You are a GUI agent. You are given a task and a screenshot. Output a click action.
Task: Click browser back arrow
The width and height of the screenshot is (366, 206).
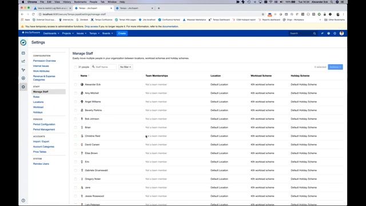point(22,14)
